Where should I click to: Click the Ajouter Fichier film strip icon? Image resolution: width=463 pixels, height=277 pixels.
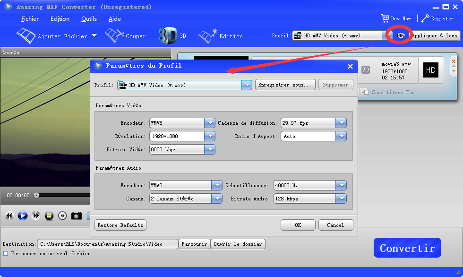(x=26, y=36)
